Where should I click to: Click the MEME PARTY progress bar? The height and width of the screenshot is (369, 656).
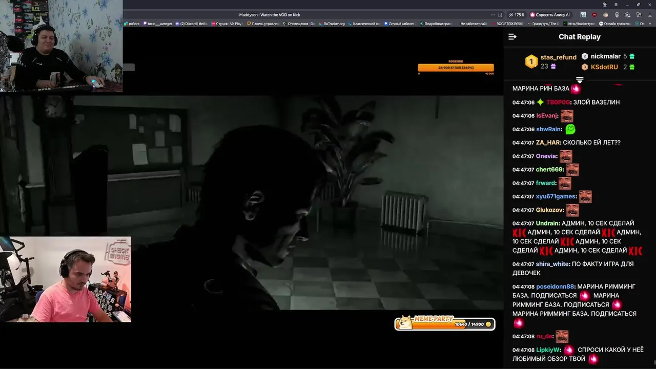coord(445,323)
